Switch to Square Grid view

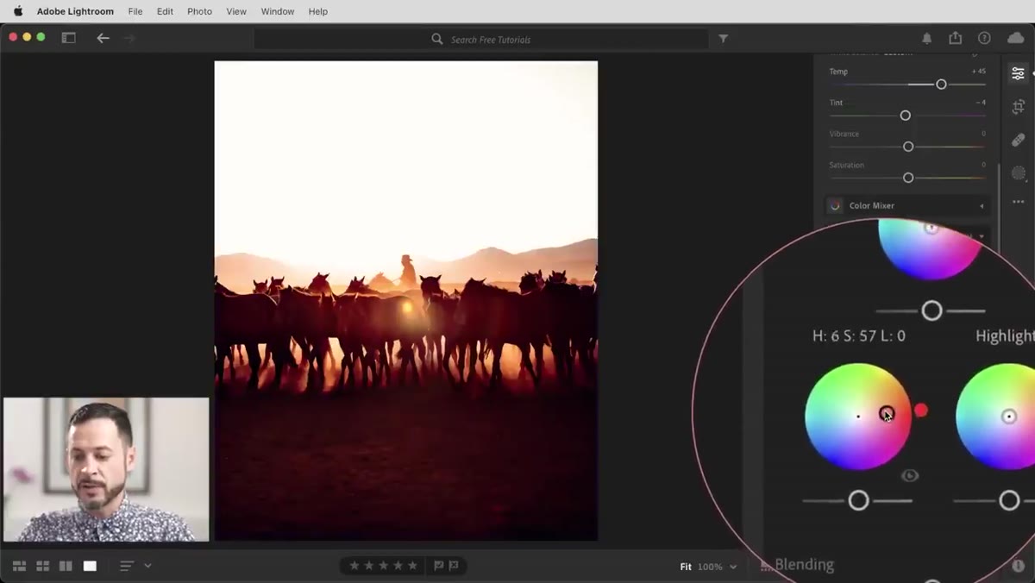pyautogui.click(x=42, y=566)
